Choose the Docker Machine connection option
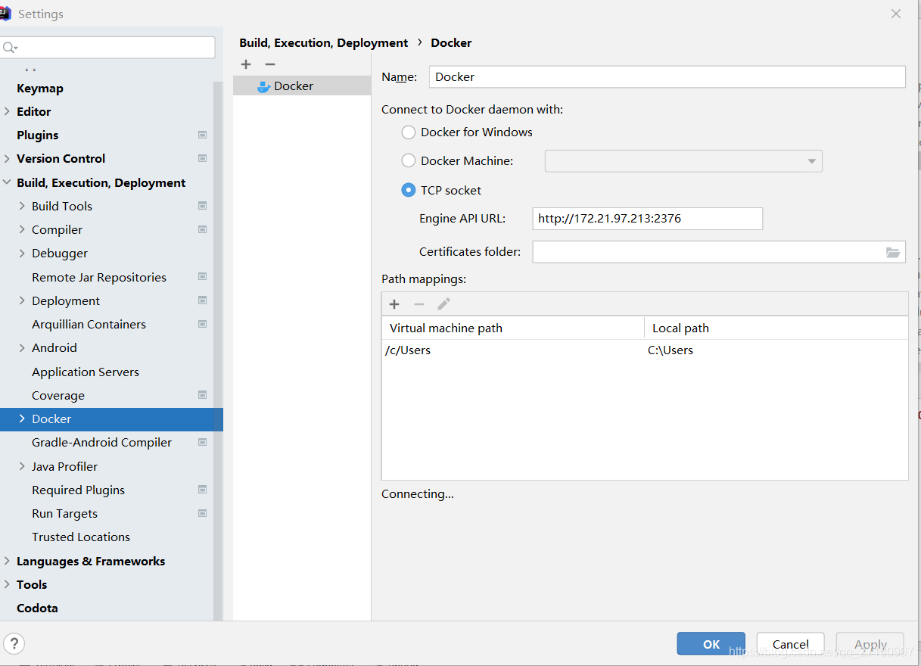 [409, 160]
